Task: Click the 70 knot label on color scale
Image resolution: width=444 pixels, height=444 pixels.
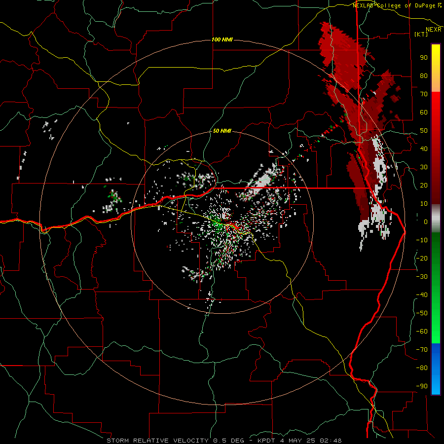Action: click(424, 94)
